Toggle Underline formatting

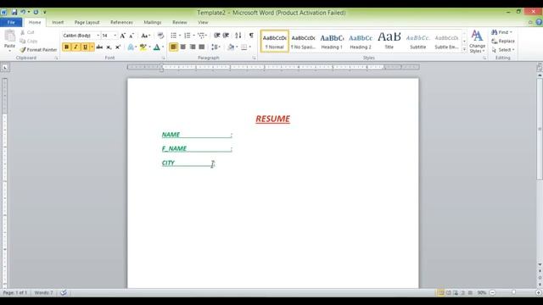(x=85, y=47)
